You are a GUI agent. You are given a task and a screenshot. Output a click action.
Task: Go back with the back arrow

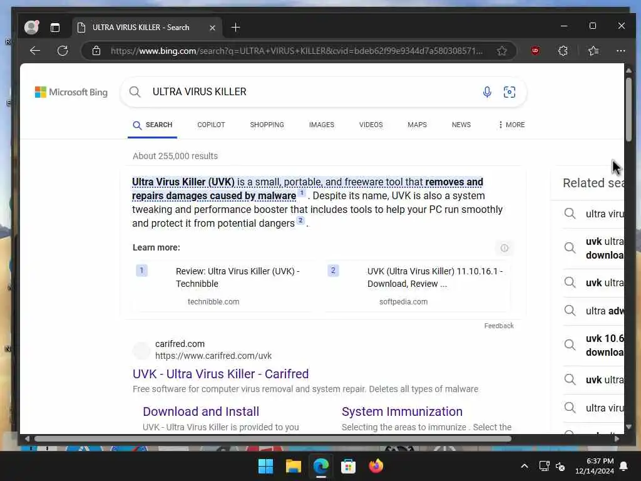click(35, 51)
